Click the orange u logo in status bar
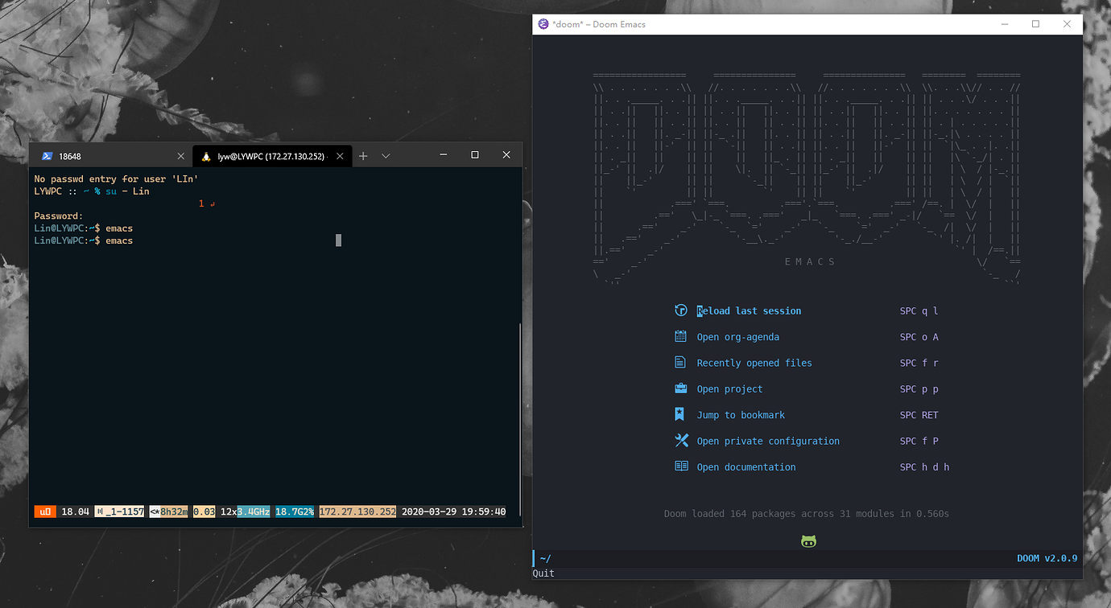The height and width of the screenshot is (608, 1111). coord(45,511)
